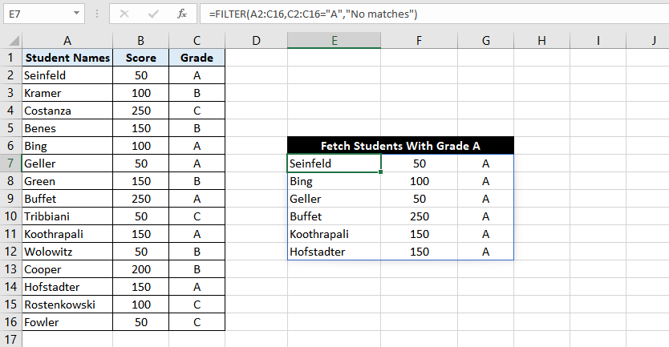Click the Score header cell
669x347 pixels.
pos(141,58)
